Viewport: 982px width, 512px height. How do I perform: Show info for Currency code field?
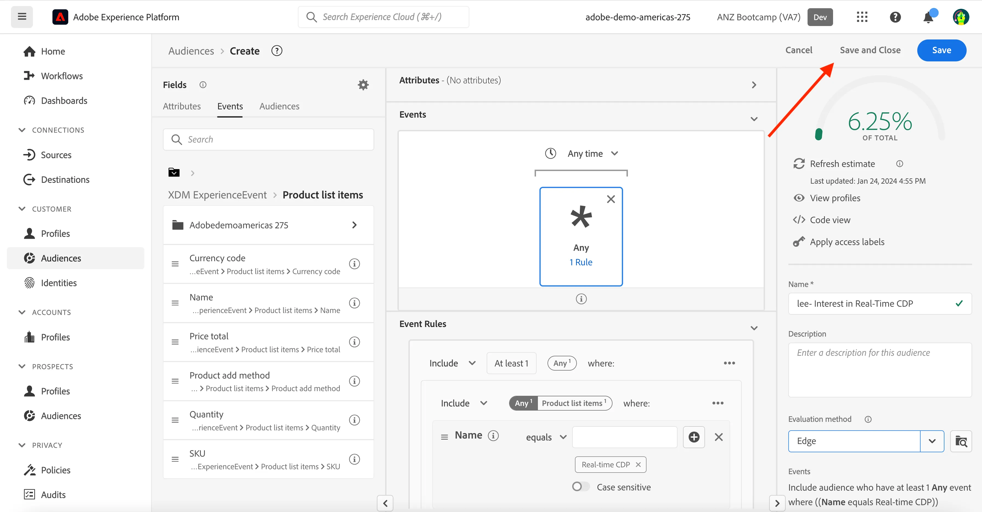[354, 264]
